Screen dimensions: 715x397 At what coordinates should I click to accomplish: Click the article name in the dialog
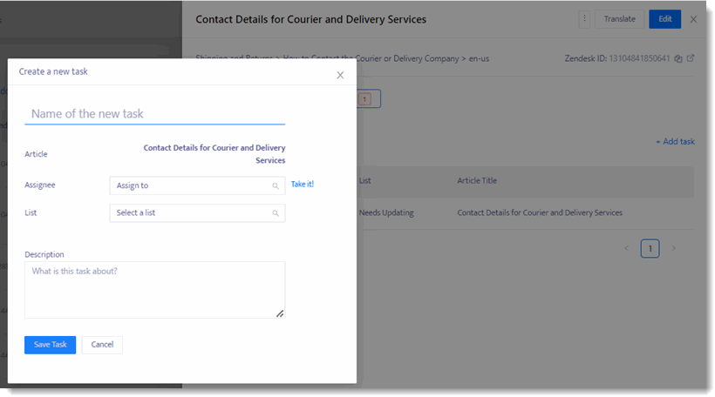[214, 154]
